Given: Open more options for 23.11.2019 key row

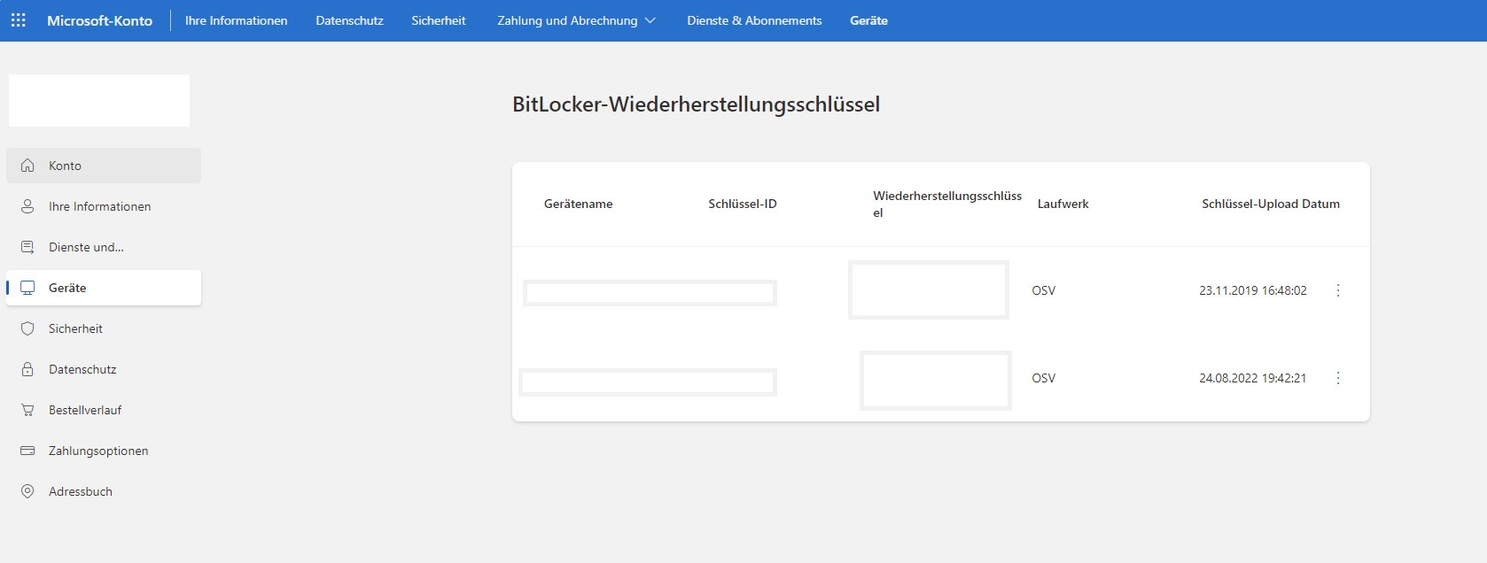Looking at the screenshot, I should click(1338, 290).
